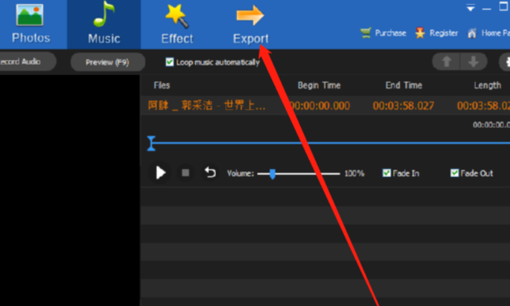This screenshot has width=510, height=306.
Task: Toggle the Fade Out checkbox
Action: pos(455,173)
